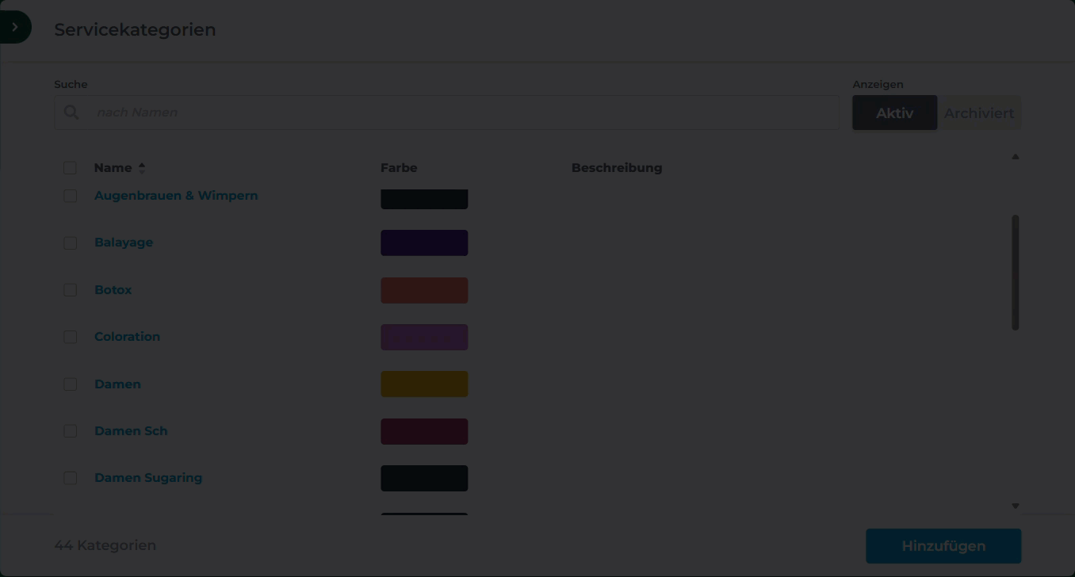Switch to the Archiviert tab

pos(979,113)
